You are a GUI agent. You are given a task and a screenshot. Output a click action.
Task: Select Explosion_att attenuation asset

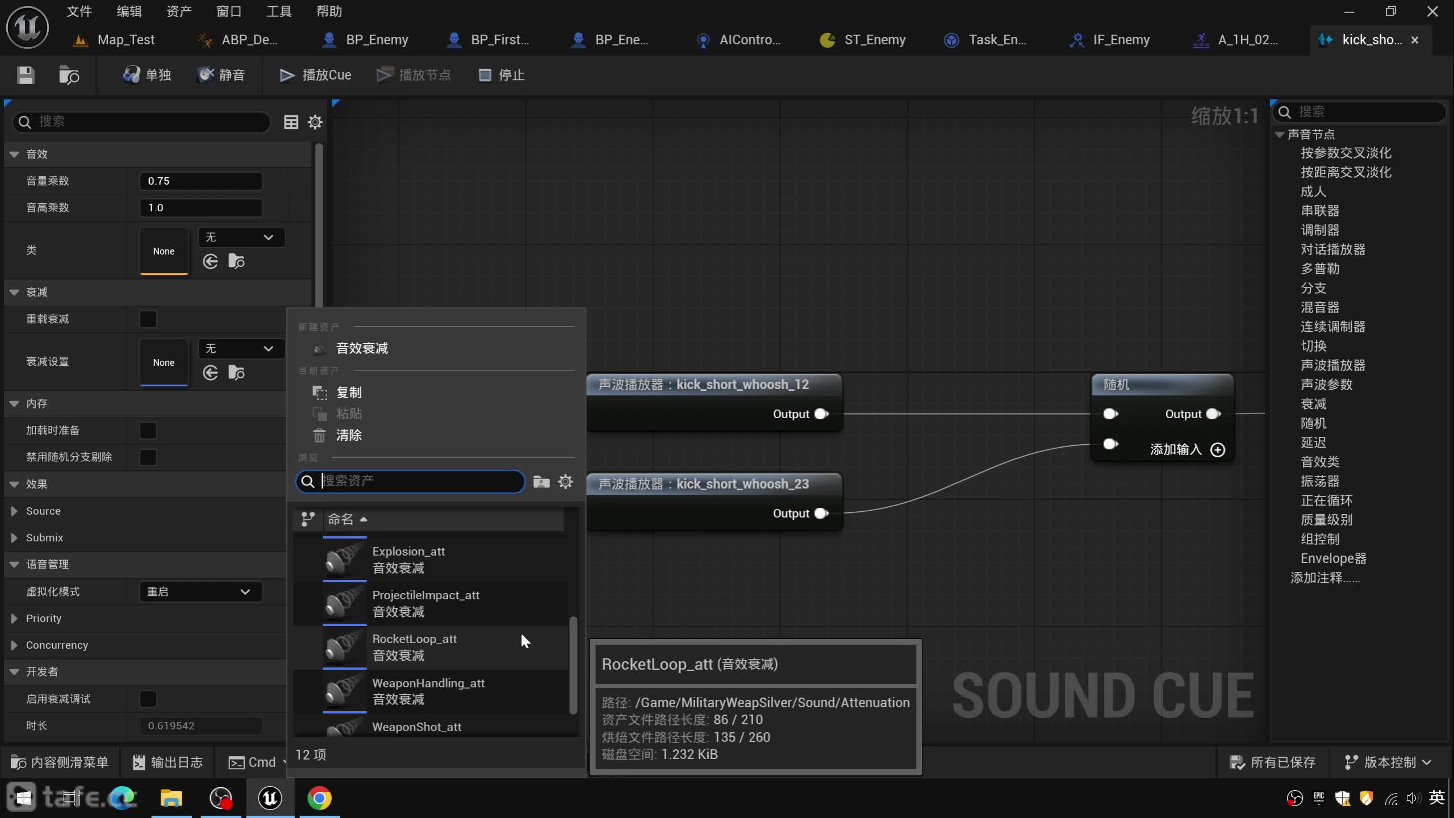click(431, 560)
